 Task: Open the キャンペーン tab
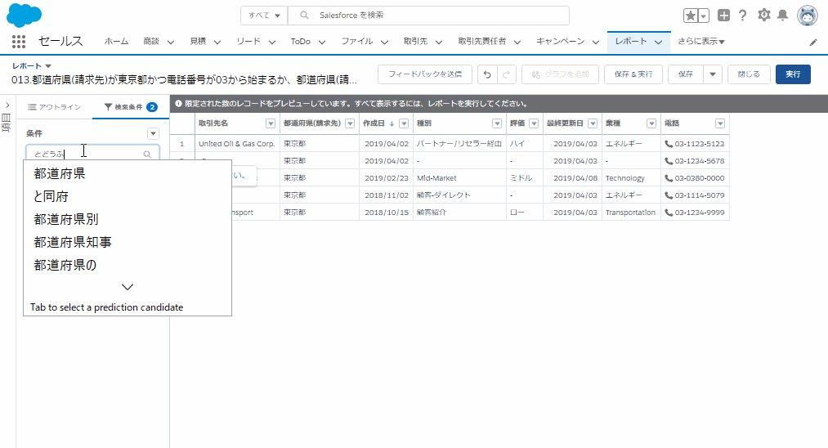(560, 41)
